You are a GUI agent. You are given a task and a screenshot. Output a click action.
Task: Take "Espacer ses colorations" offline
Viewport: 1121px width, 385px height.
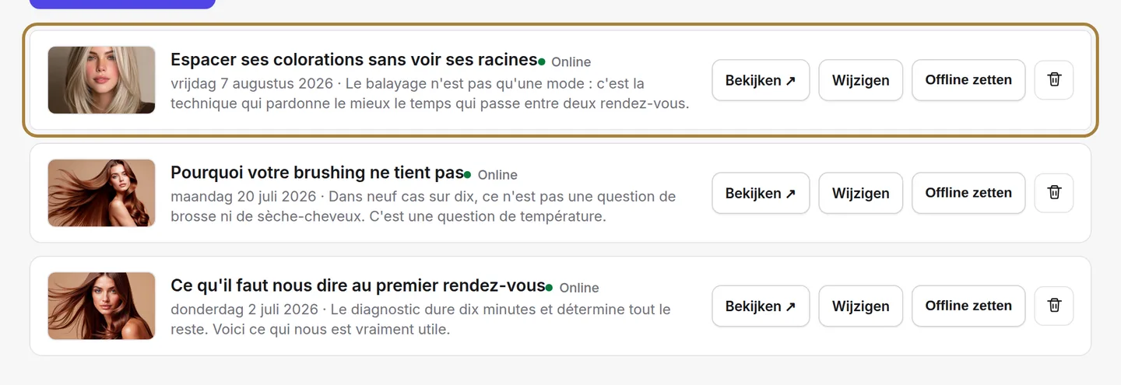click(968, 80)
